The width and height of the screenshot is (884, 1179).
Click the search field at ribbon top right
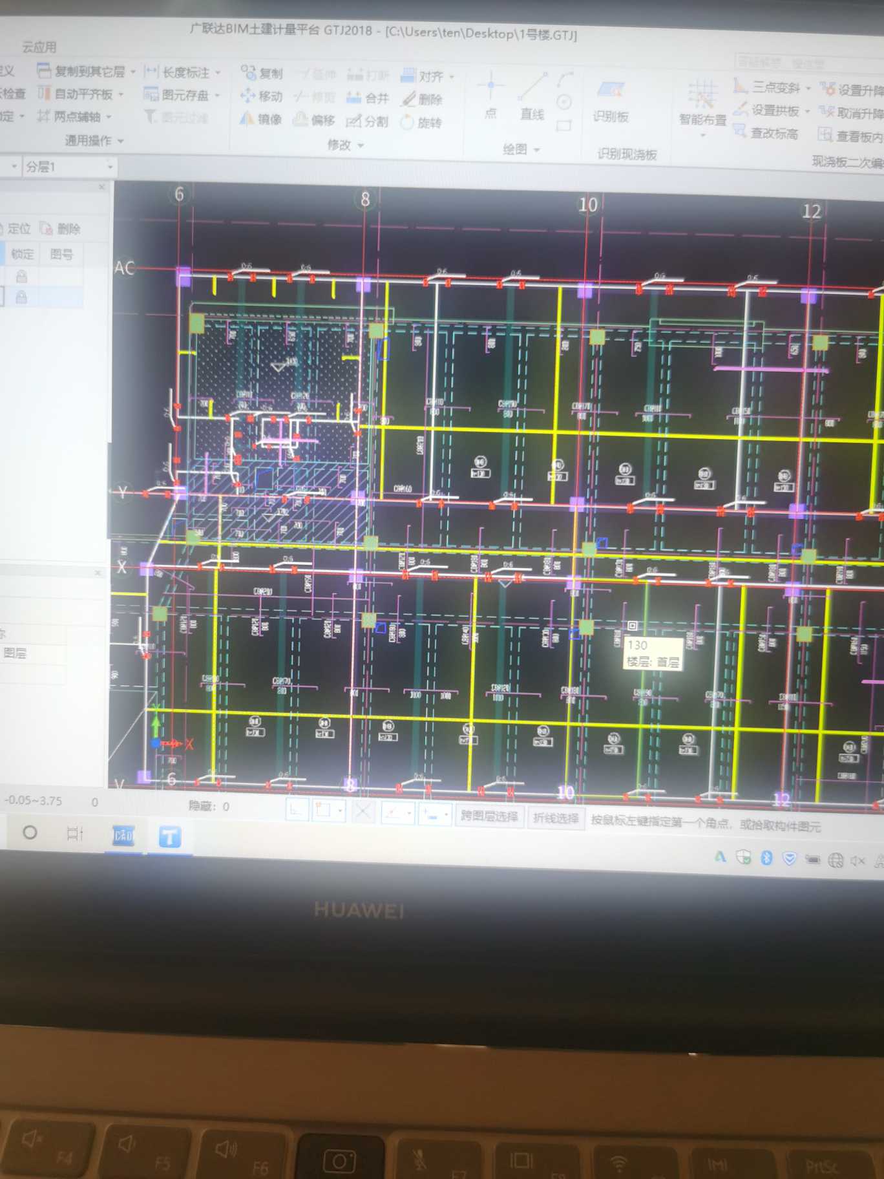click(x=809, y=63)
